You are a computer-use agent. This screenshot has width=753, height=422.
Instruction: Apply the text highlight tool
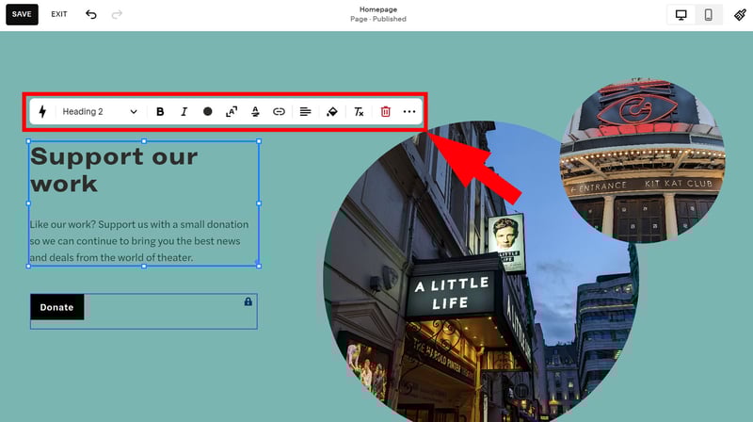pyautogui.click(x=255, y=111)
